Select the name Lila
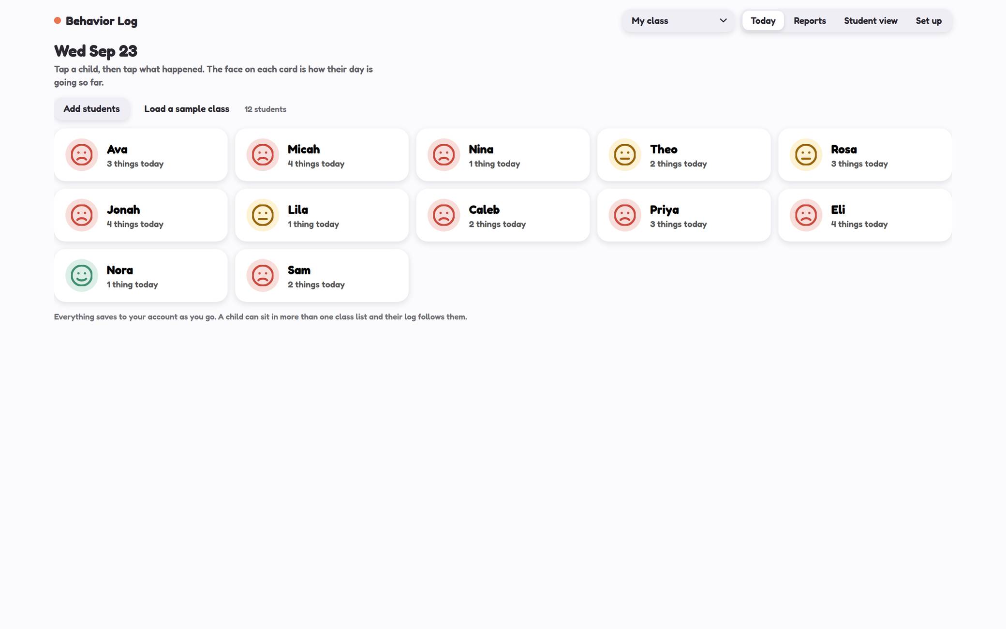 pyautogui.click(x=298, y=210)
